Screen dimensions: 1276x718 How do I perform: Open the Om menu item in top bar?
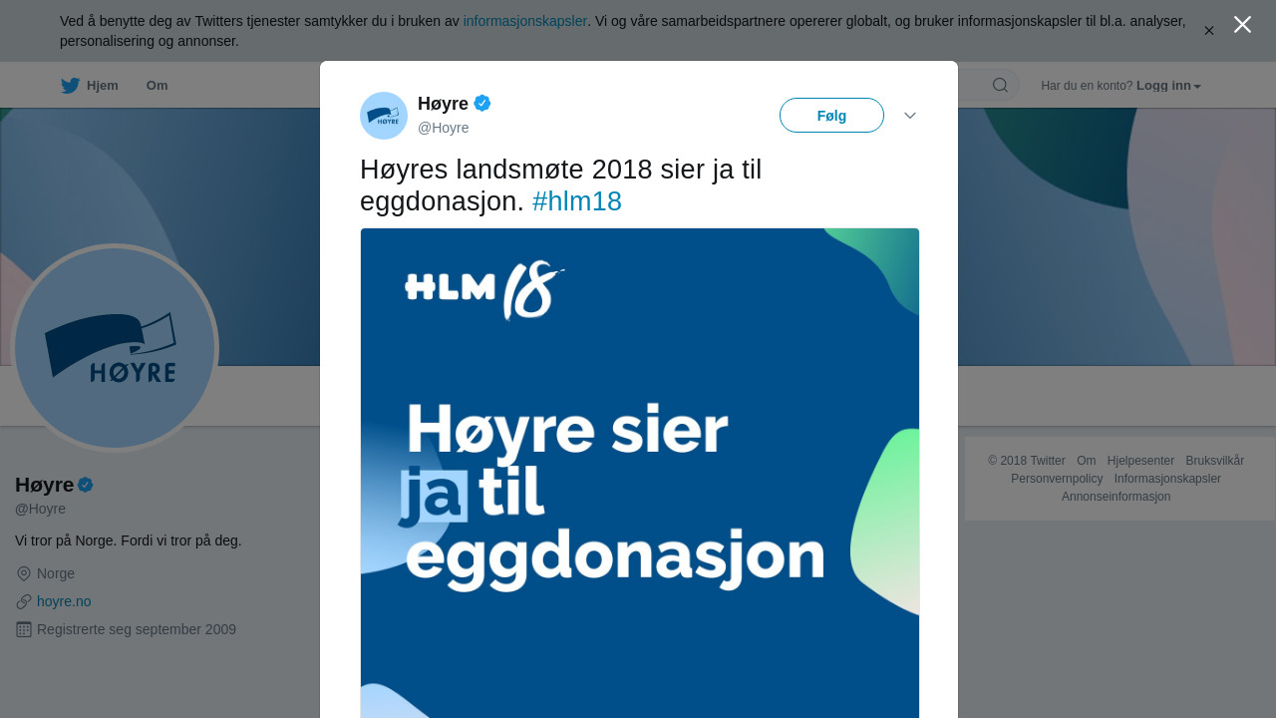[158, 86]
